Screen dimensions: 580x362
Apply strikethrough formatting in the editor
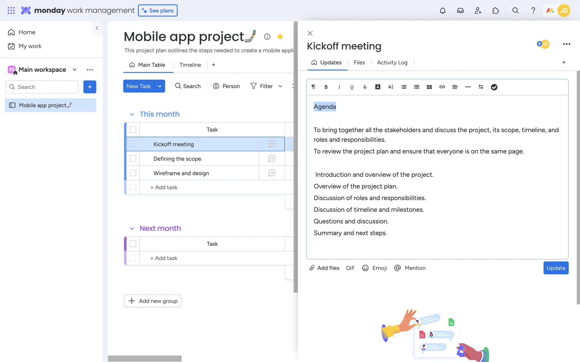(x=365, y=87)
